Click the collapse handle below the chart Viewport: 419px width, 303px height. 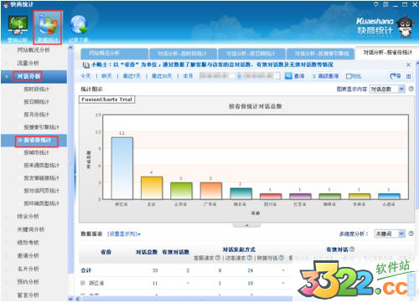pos(246,225)
